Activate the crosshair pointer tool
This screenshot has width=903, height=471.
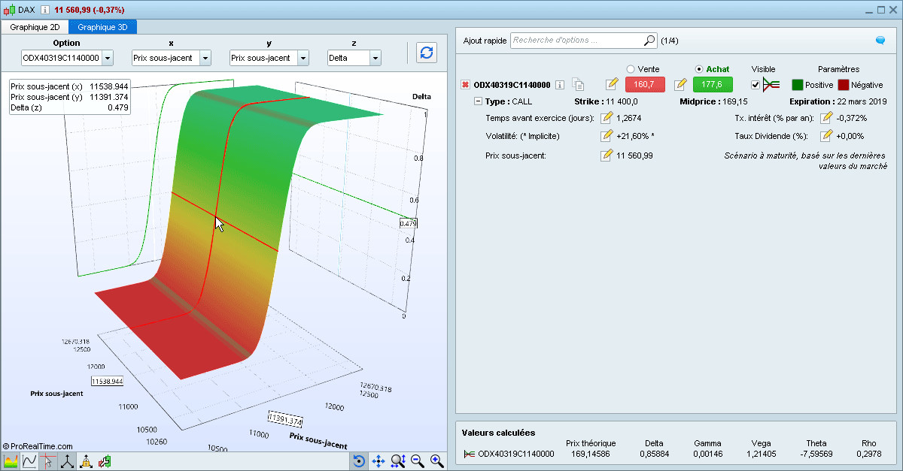click(x=47, y=461)
